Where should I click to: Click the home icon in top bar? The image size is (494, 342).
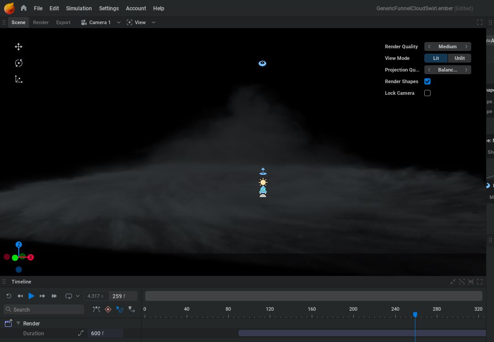(24, 8)
